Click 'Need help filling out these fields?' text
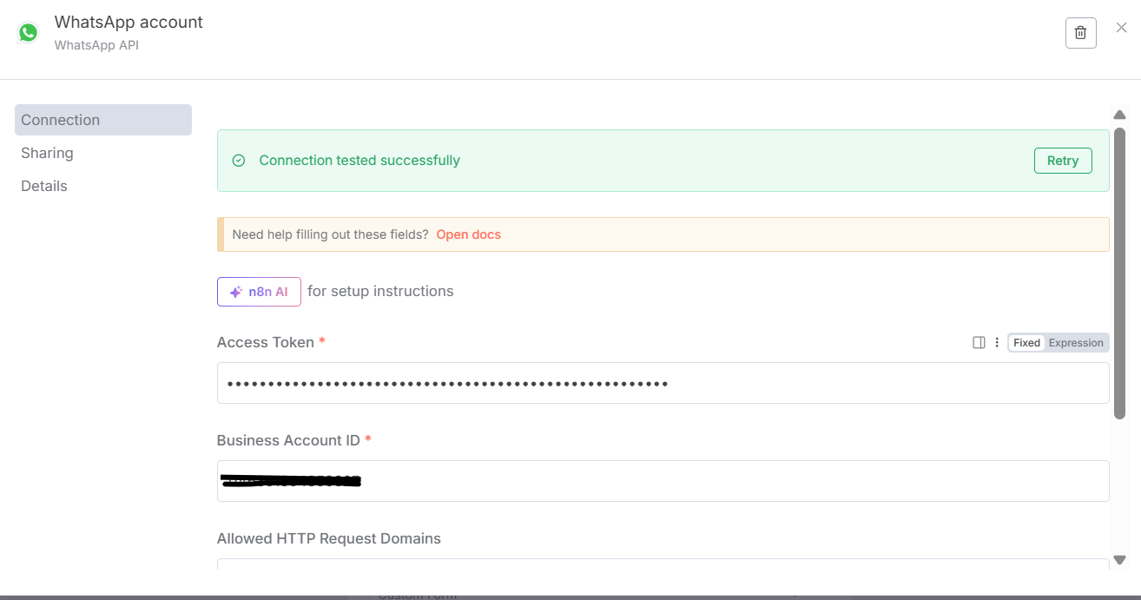This screenshot has height=600, width=1141. tap(331, 234)
